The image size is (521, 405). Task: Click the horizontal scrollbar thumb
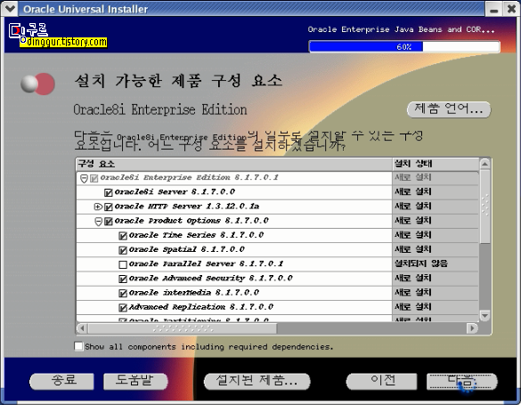click(182, 328)
